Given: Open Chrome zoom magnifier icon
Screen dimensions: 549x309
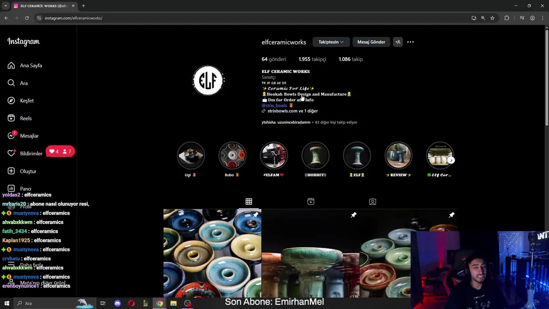Looking at the screenshot, I should coord(483,18).
